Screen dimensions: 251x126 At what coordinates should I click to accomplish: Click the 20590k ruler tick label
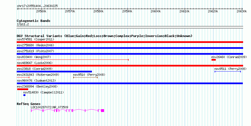pyautogui.click(x=127, y=11)
